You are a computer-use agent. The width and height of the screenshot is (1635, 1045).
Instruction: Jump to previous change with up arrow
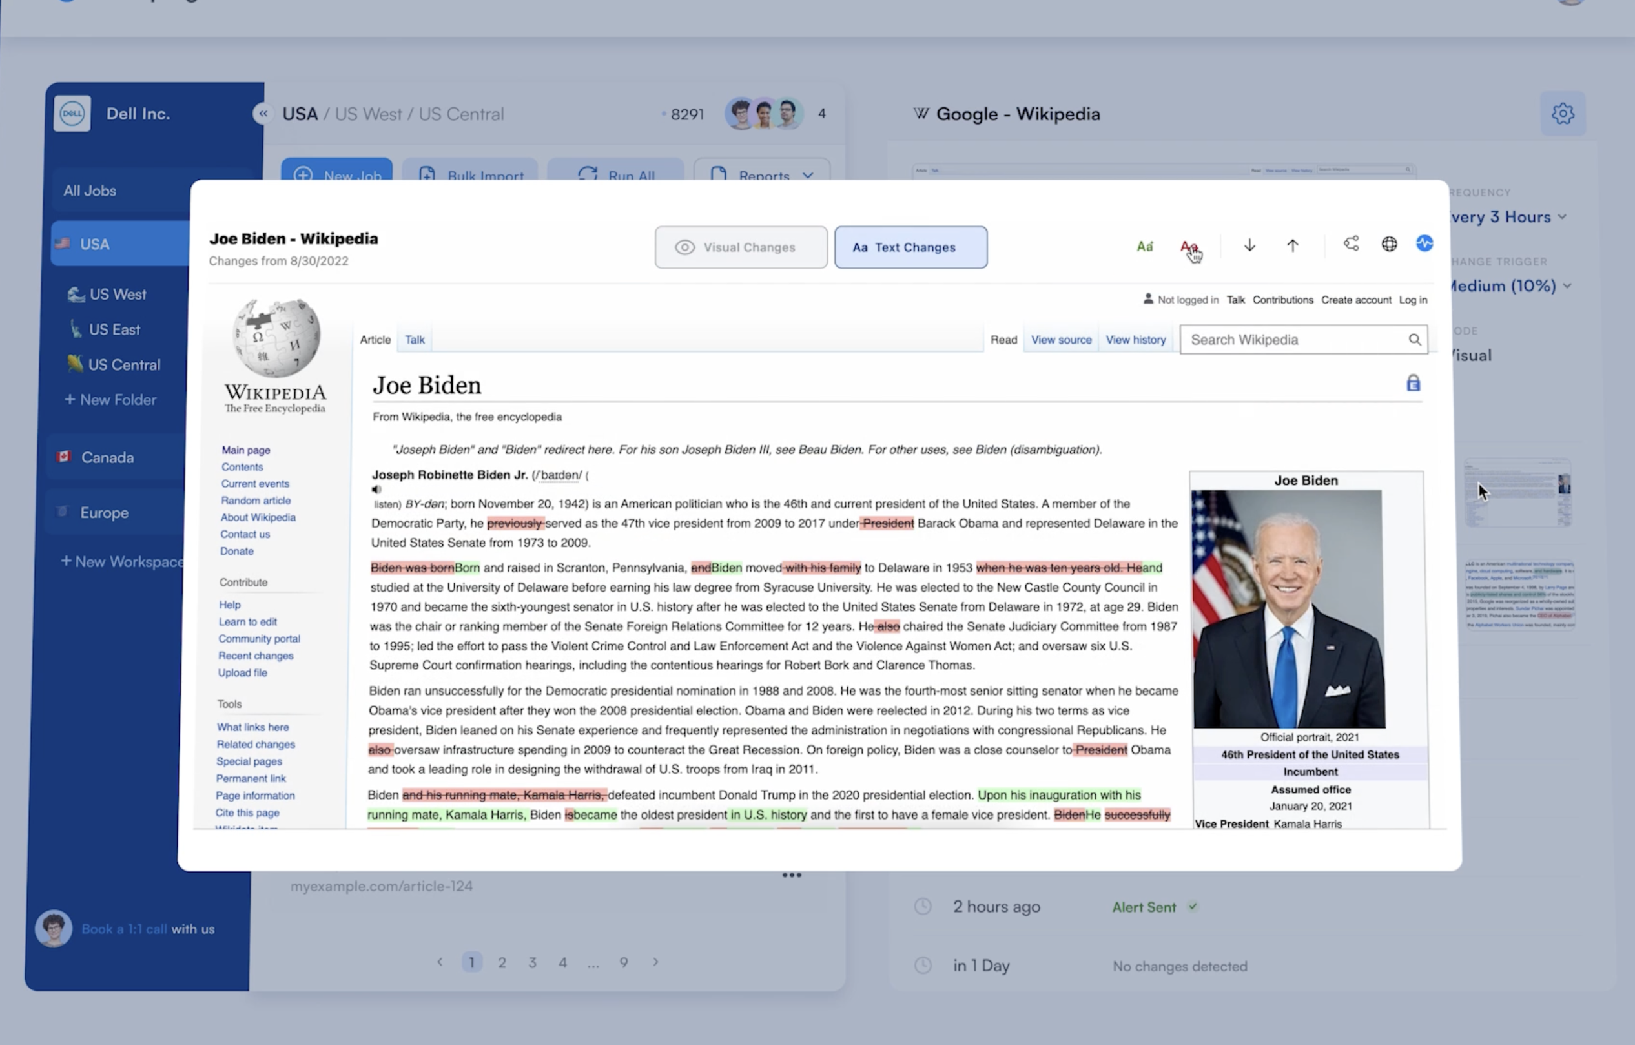point(1293,245)
